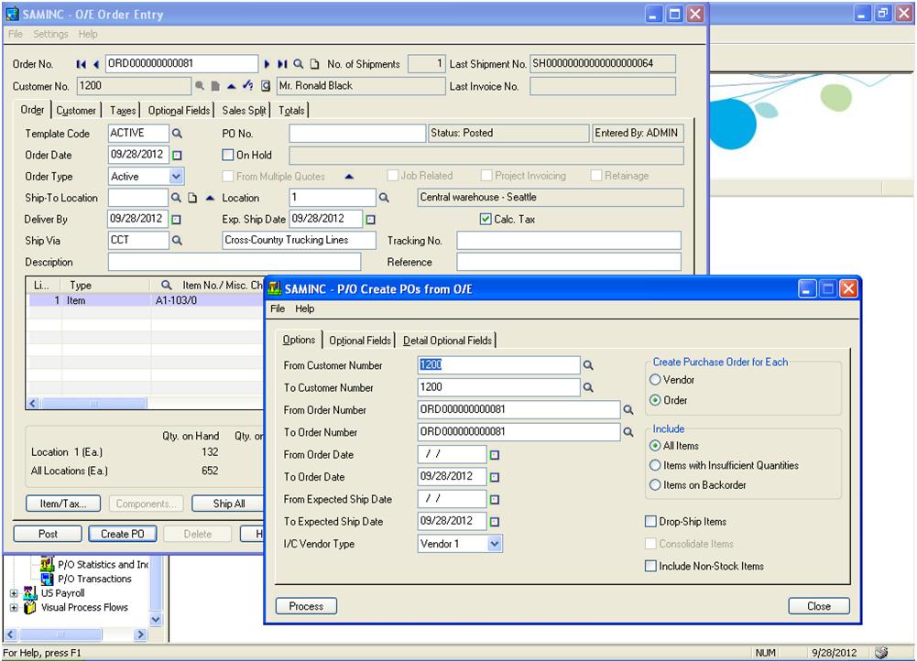
Task: Open the File menu in Create POs window
Action: click(x=278, y=309)
